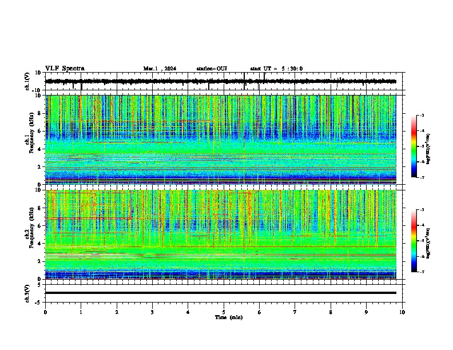Click the '-5' tick on ch.3(V) axis

click(x=38, y=303)
